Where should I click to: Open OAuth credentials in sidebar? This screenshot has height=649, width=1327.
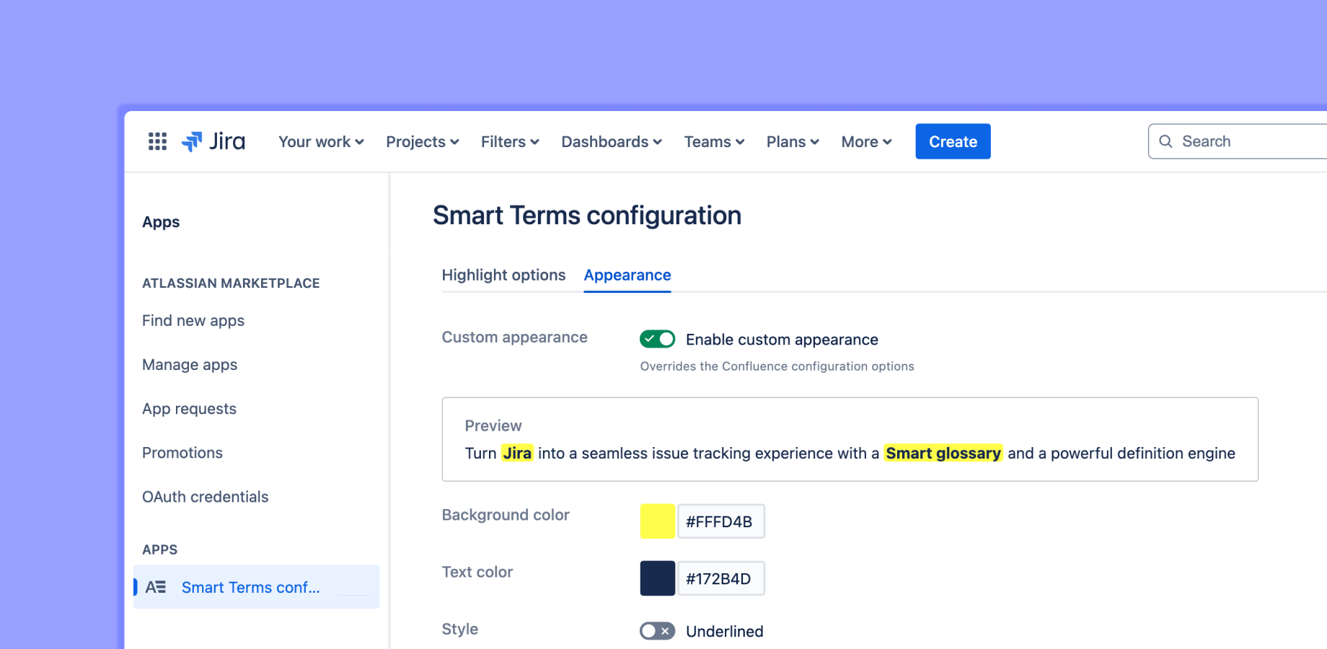tap(205, 496)
